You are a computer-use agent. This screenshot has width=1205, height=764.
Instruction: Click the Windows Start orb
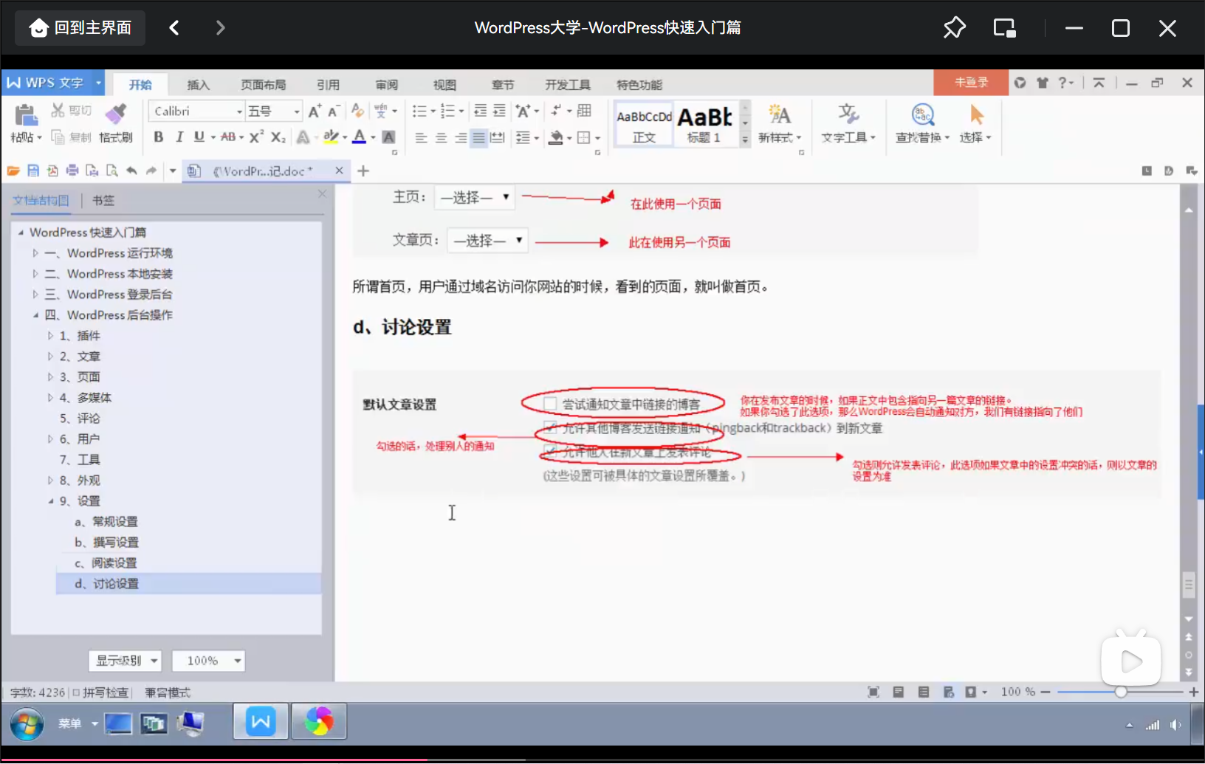pyautogui.click(x=27, y=724)
